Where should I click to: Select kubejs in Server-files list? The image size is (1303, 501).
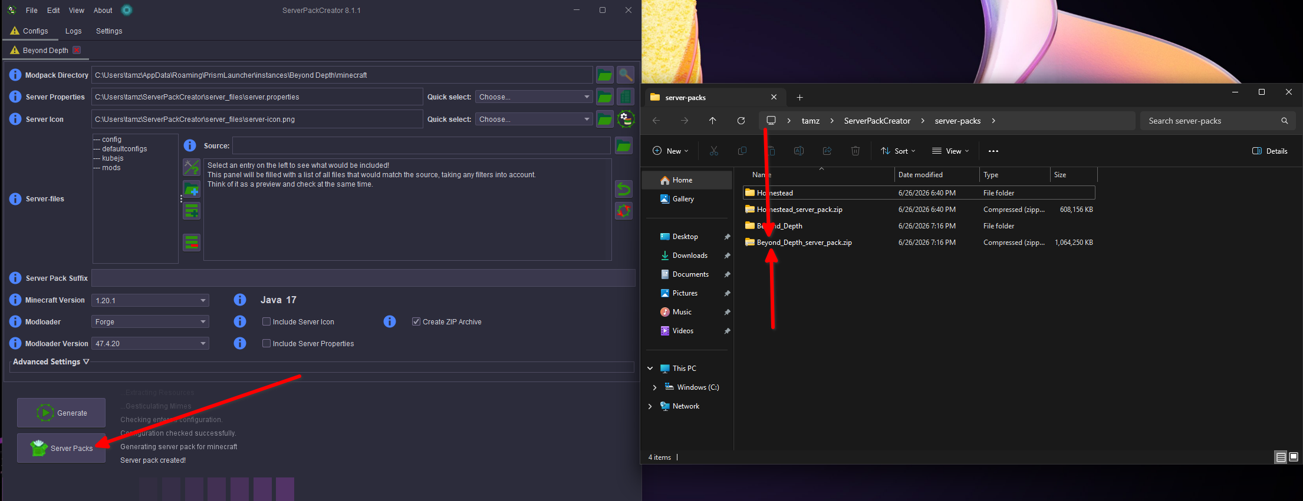coord(113,158)
